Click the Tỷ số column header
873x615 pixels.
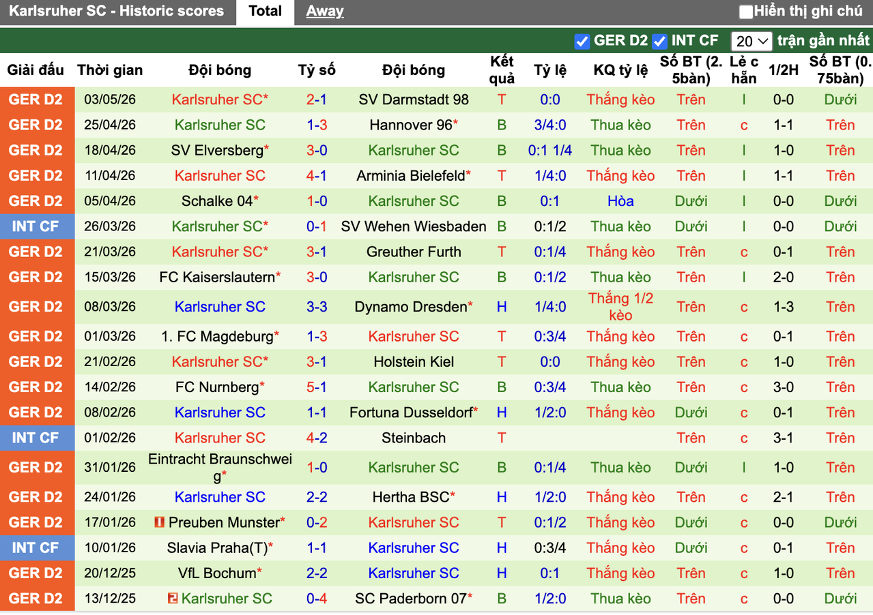coord(317,70)
